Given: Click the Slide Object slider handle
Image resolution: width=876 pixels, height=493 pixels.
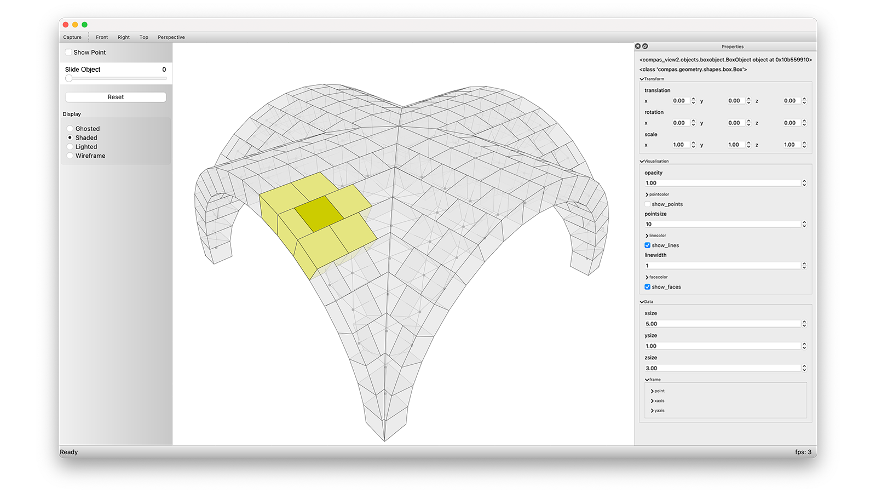Looking at the screenshot, I should [x=69, y=78].
